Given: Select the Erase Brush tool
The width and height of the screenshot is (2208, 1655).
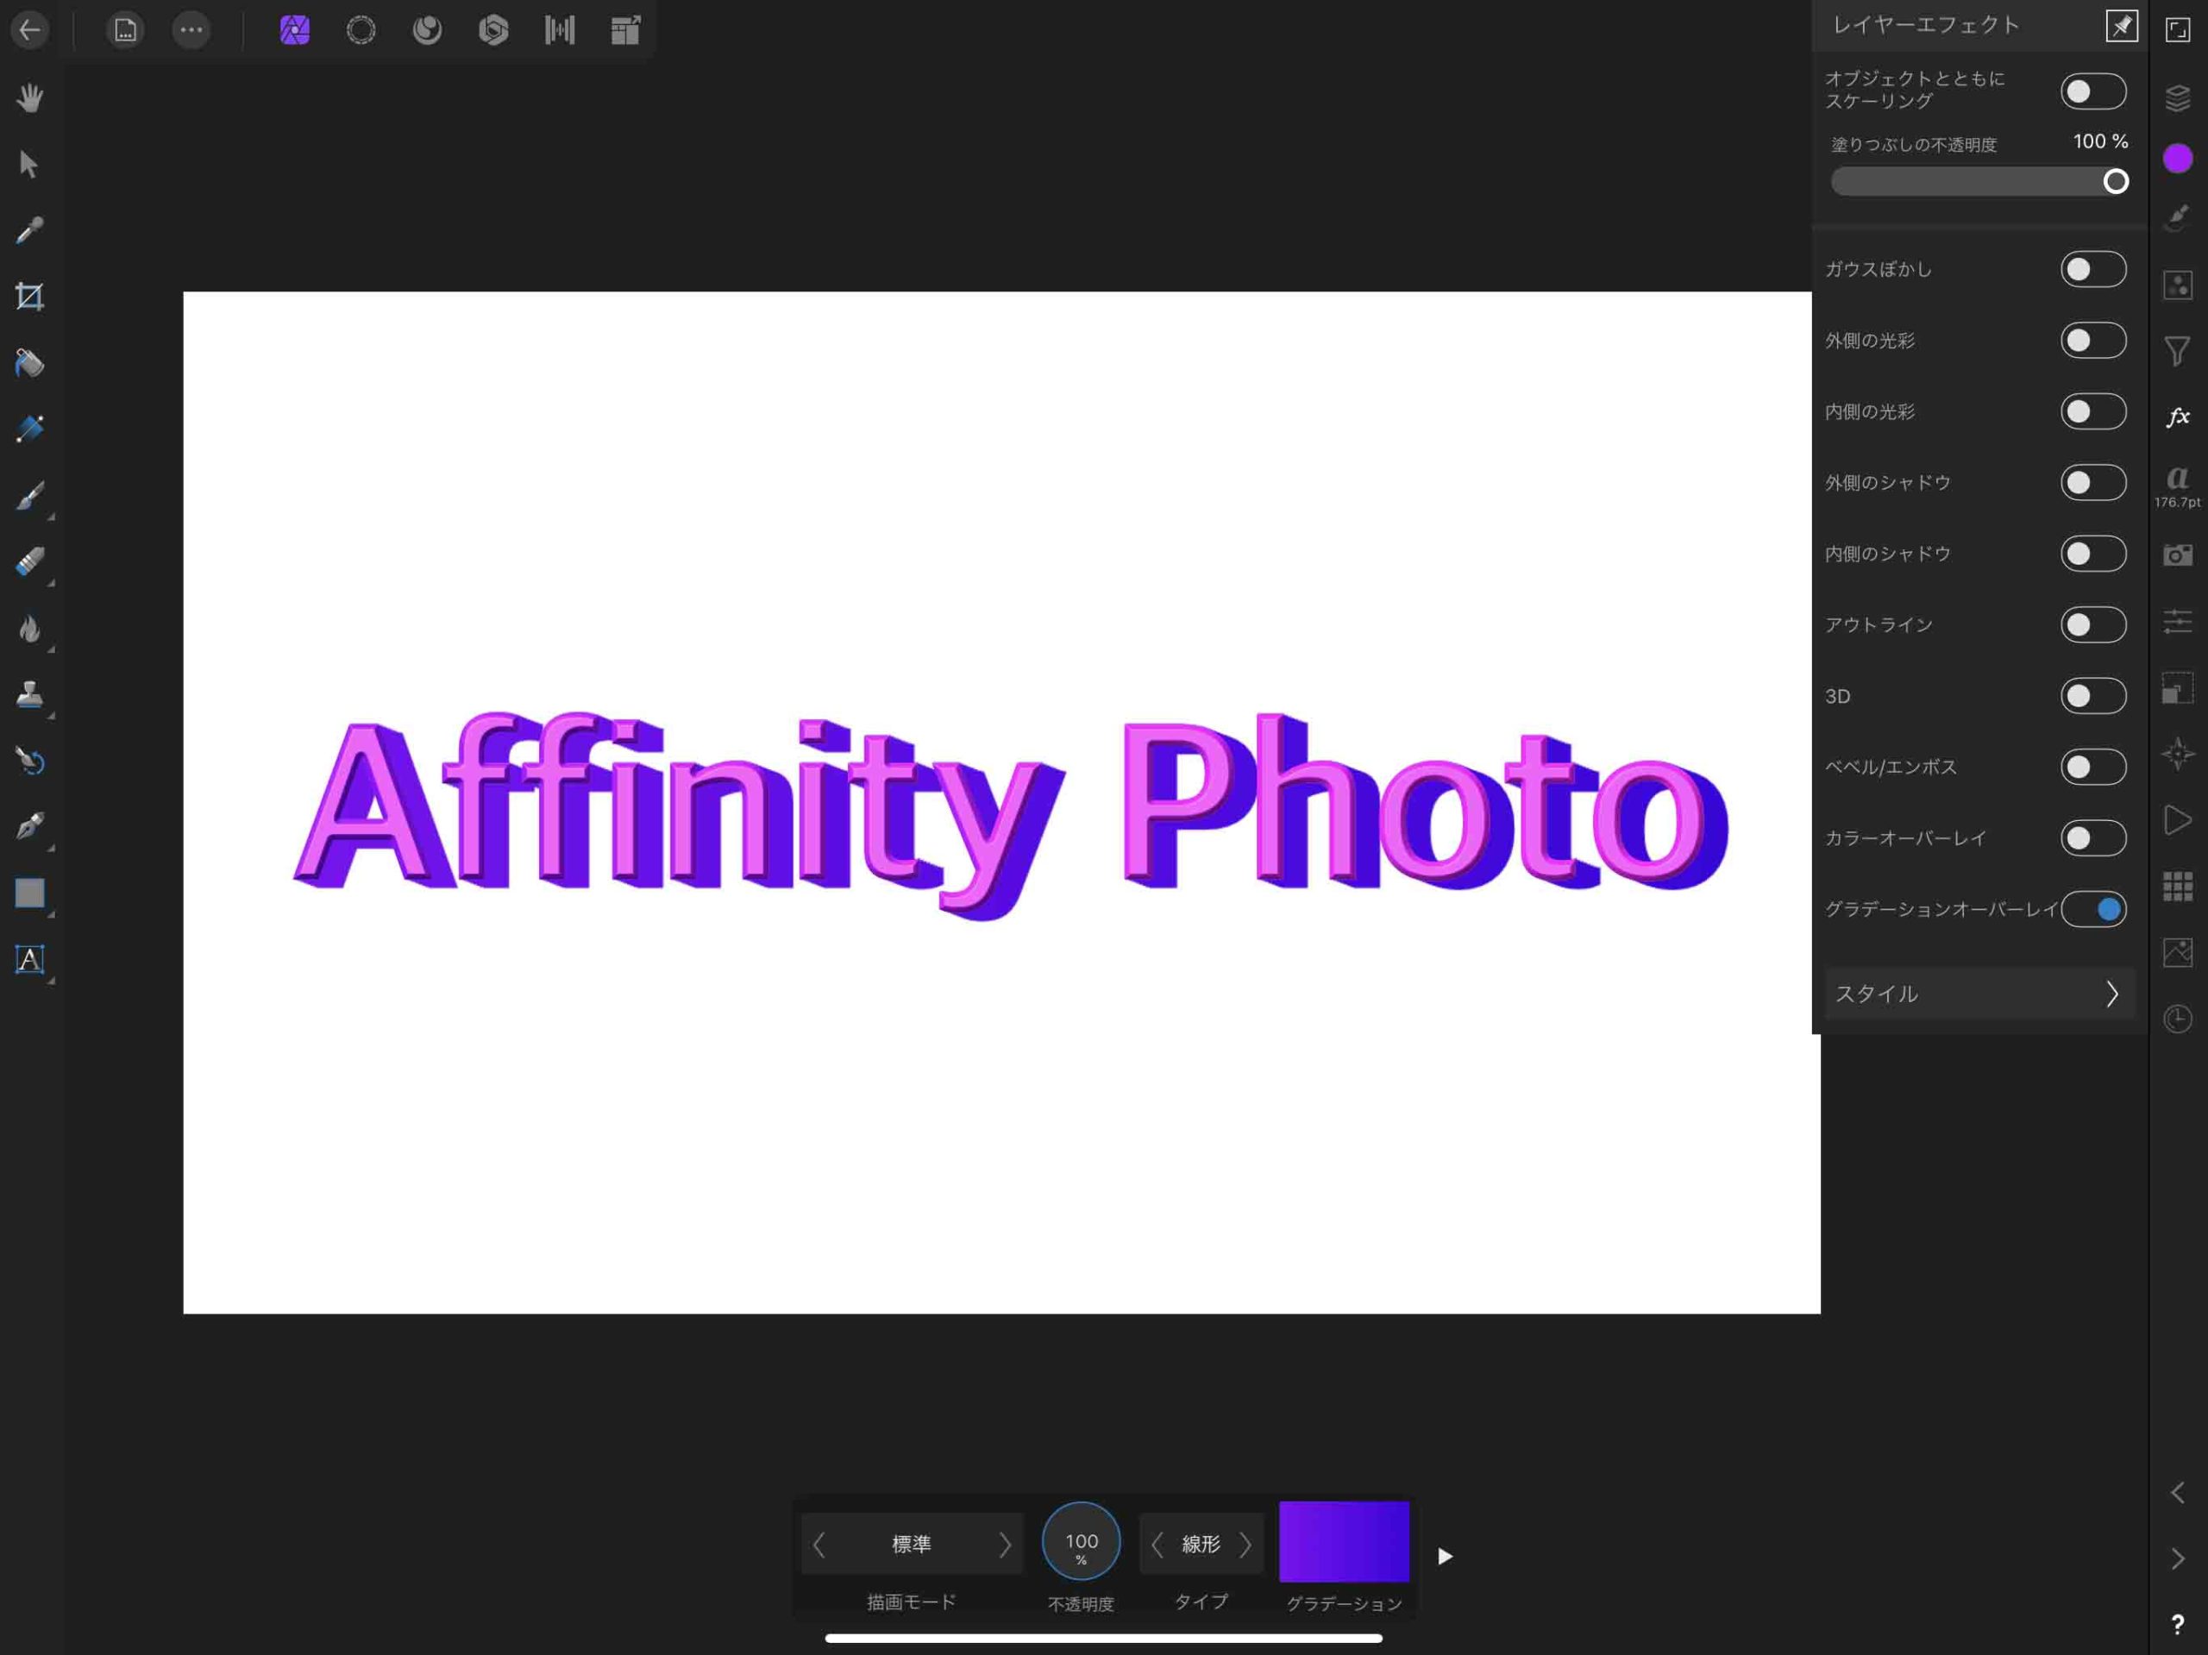Looking at the screenshot, I should point(30,562).
